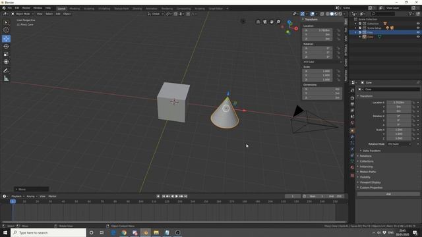The image size is (422, 237).
Task: Click the zoom view magnifier icon
Action: (x=278, y=22)
